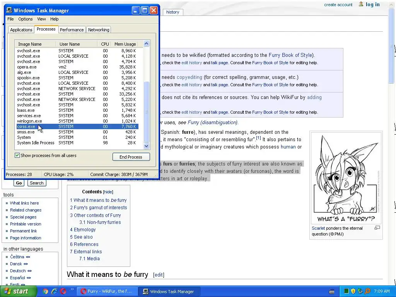This screenshot has height=297, width=396.
Task: Launch Internet Explorer from quick launch
Action: click(54, 291)
